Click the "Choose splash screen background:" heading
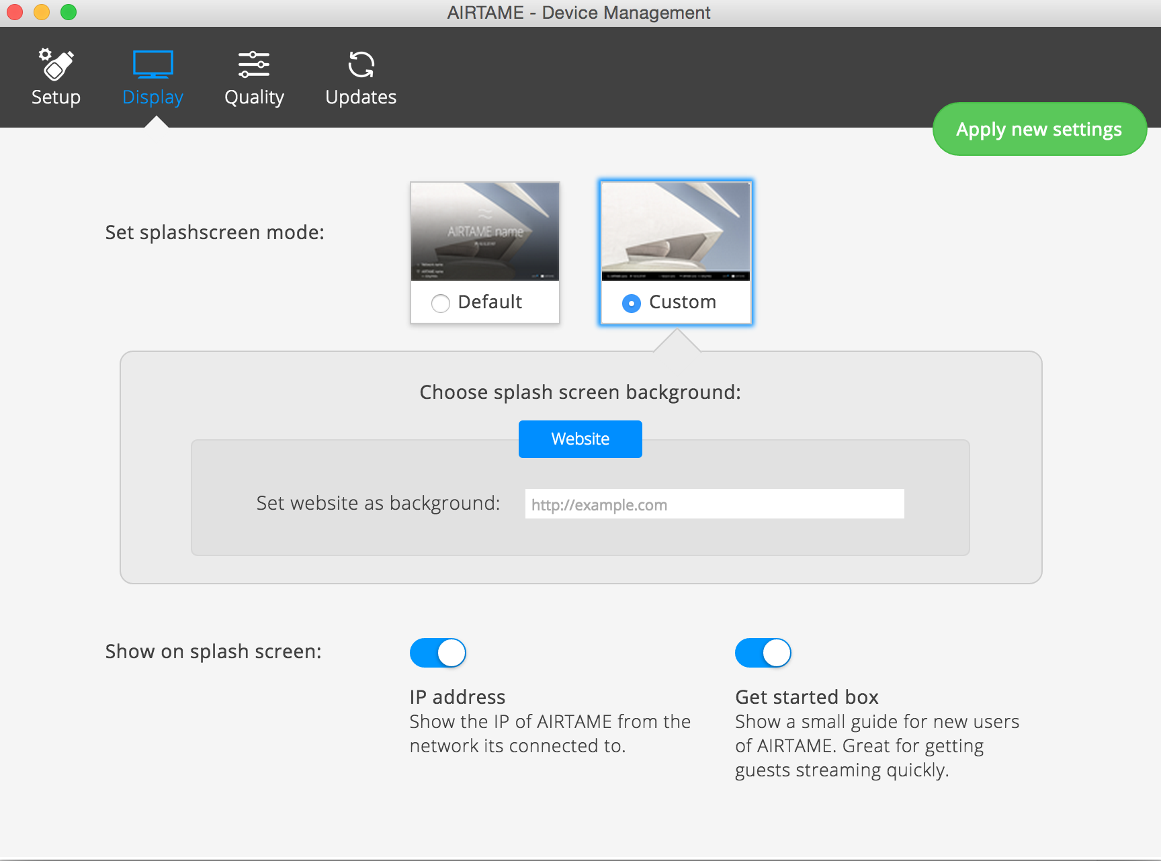Viewport: 1161px width, 861px height. tap(580, 392)
